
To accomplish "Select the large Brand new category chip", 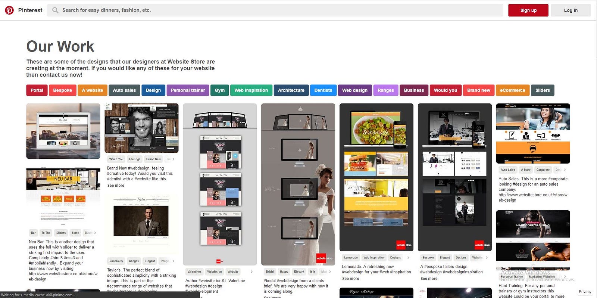I will coord(479,90).
